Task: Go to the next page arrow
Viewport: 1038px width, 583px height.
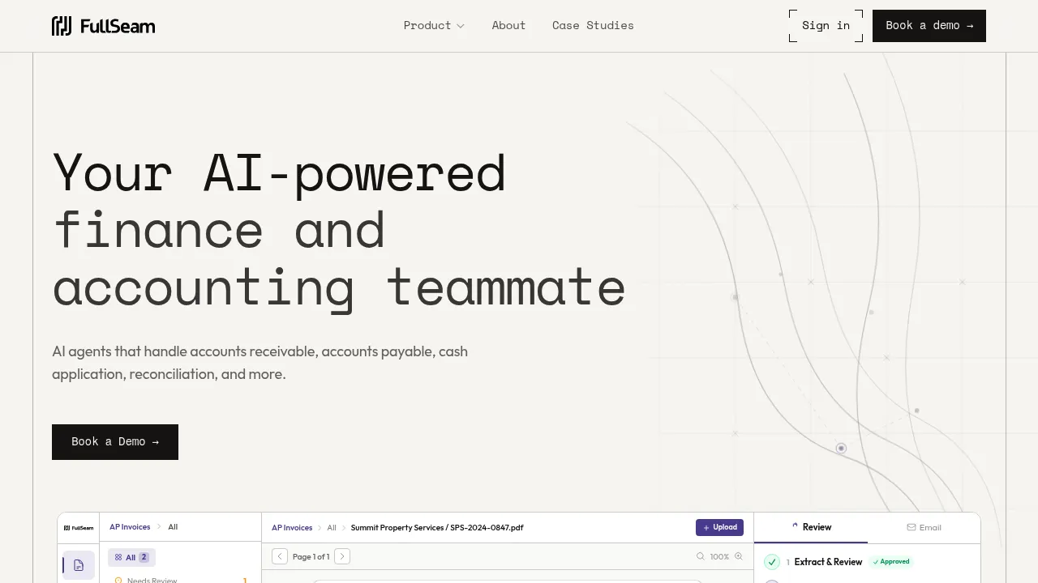Action: tap(342, 556)
